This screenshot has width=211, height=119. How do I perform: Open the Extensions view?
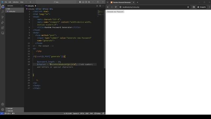click(x=3, y=28)
